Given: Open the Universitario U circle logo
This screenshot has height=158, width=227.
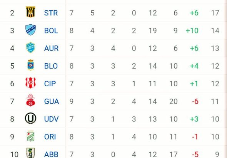Looking at the screenshot, I should (x=30, y=118).
